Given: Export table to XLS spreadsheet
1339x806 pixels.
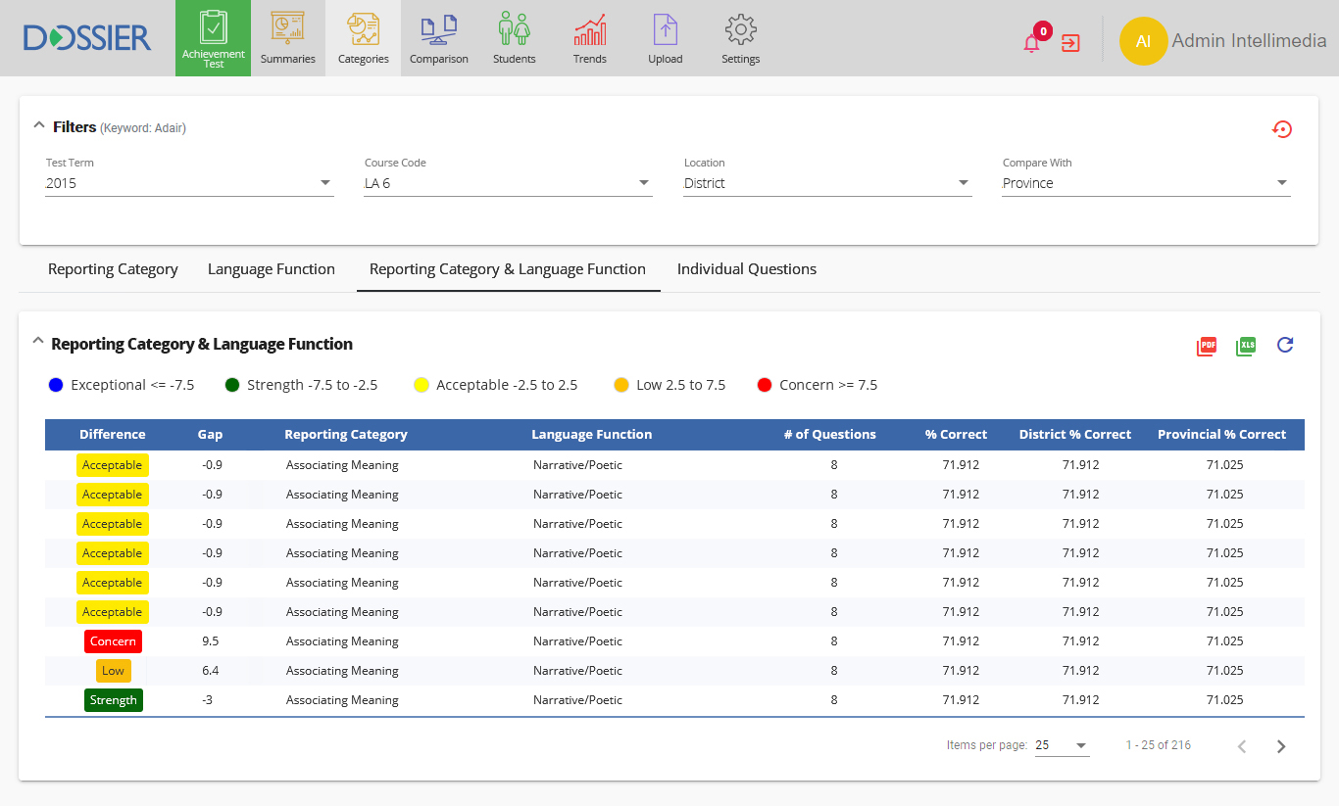Looking at the screenshot, I should coord(1246,346).
